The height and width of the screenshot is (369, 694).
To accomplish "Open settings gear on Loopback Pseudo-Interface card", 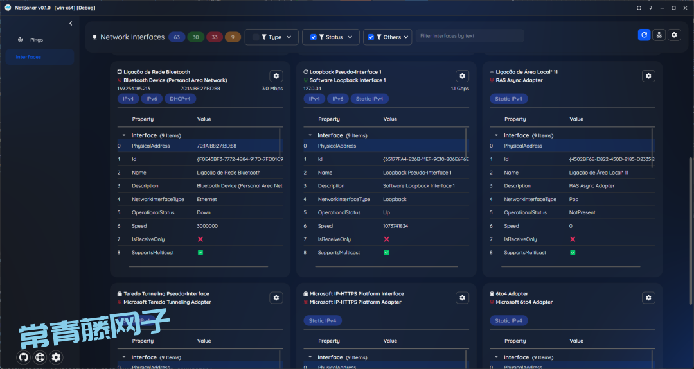I will click(x=462, y=76).
